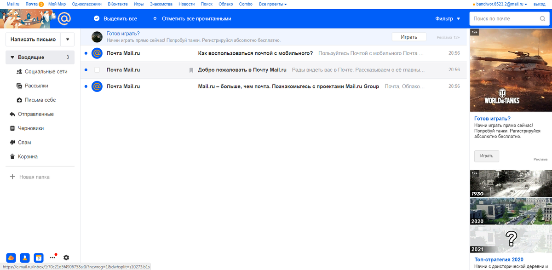Toggle unread dot on Как воспользоваться почтой email
Image resolution: width=552 pixels, height=270 pixels.
[x=86, y=53]
